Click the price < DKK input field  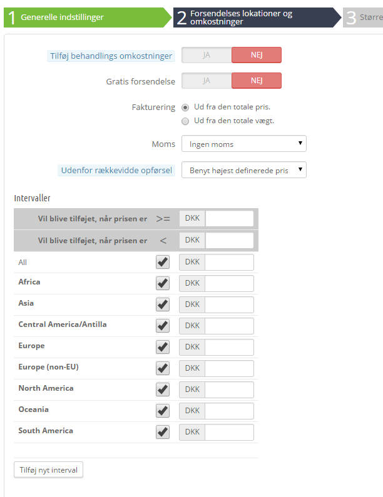(230, 240)
